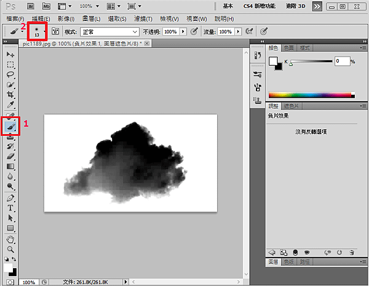
Task: Switch to the 遮色片 masks tab
Action: click(292, 106)
